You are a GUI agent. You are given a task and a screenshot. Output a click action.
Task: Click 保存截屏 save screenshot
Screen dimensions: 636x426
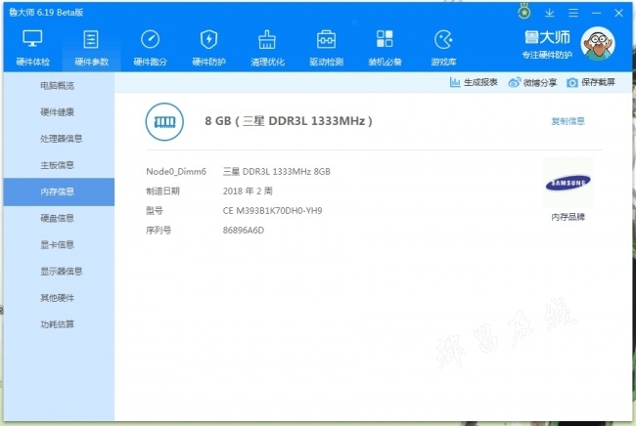(591, 83)
